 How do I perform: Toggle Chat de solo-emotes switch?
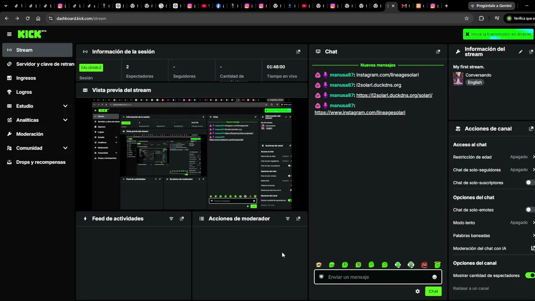[530, 210]
